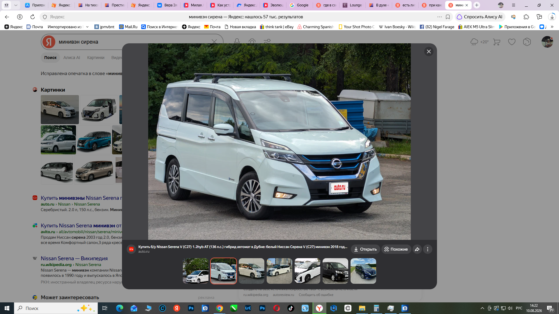Switch to the Картинки tab

click(95, 58)
